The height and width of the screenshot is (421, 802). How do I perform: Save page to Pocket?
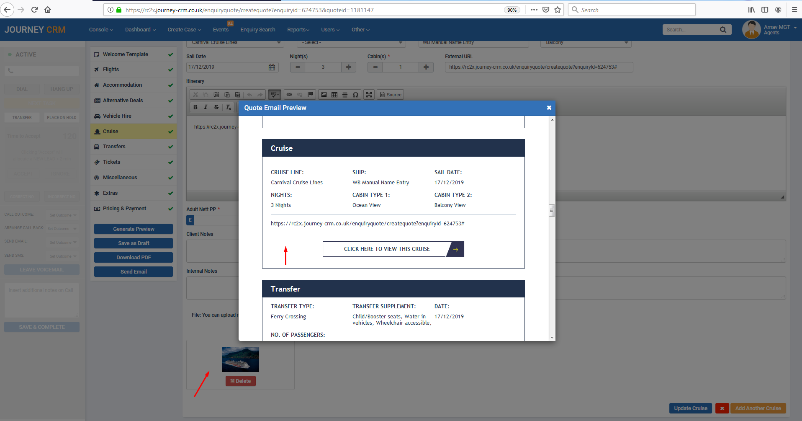(x=546, y=10)
